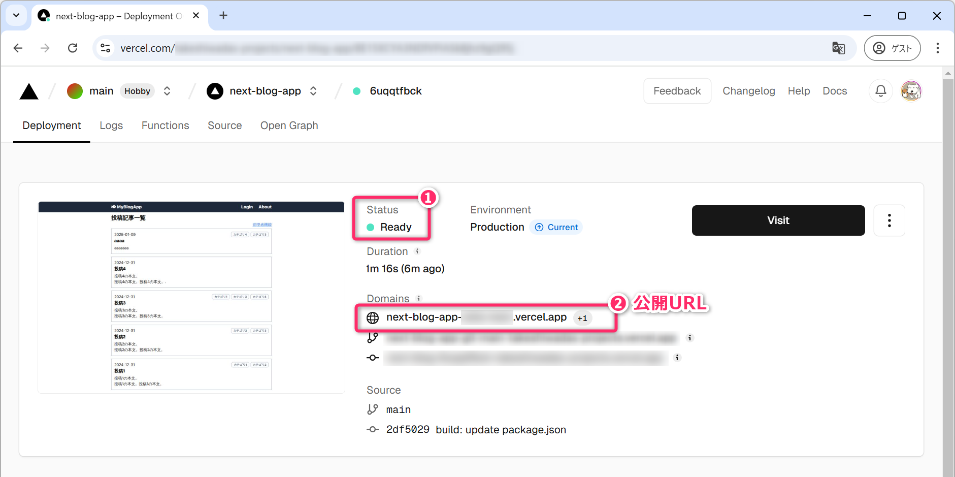This screenshot has height=477, width=955.
Task: Open the next-blog-app vercel.app domain link
Action: (x=476, y=317)
